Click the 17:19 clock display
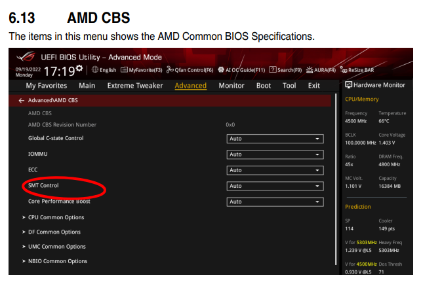 click(x=60, y=71)
